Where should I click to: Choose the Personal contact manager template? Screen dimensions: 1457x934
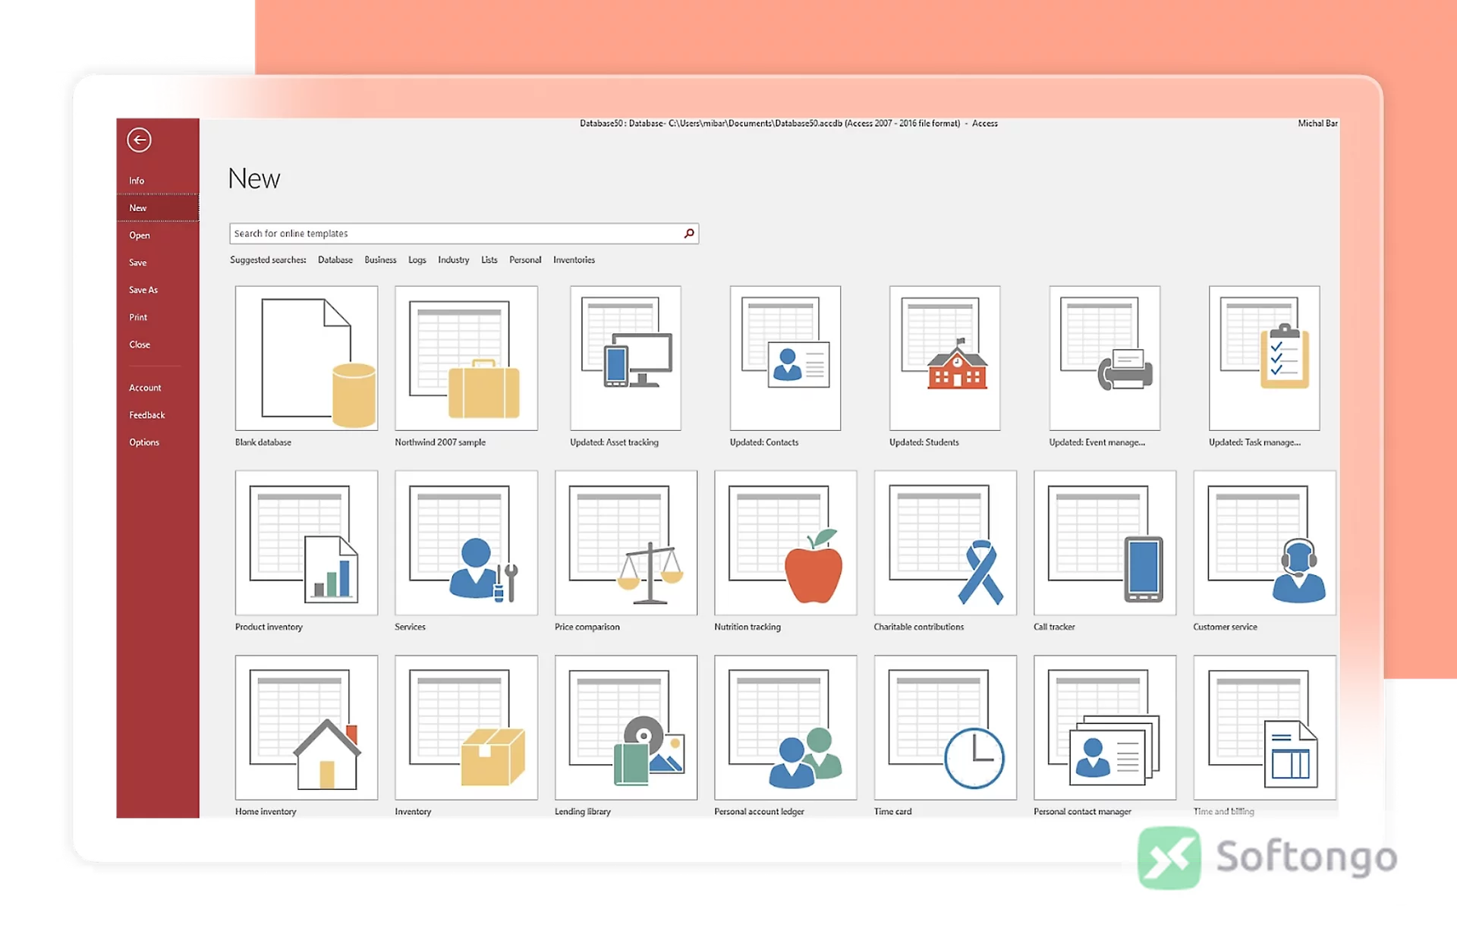1105,728
